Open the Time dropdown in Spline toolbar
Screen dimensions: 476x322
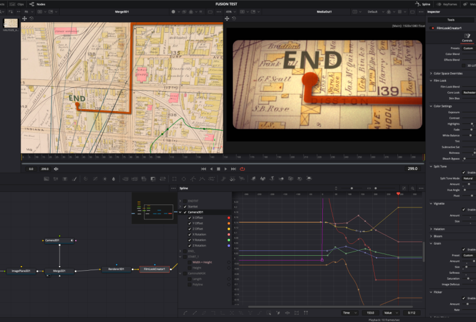(x=350, y=312)
